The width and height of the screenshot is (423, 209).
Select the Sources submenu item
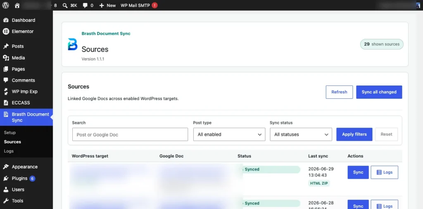tap(12, 142)
